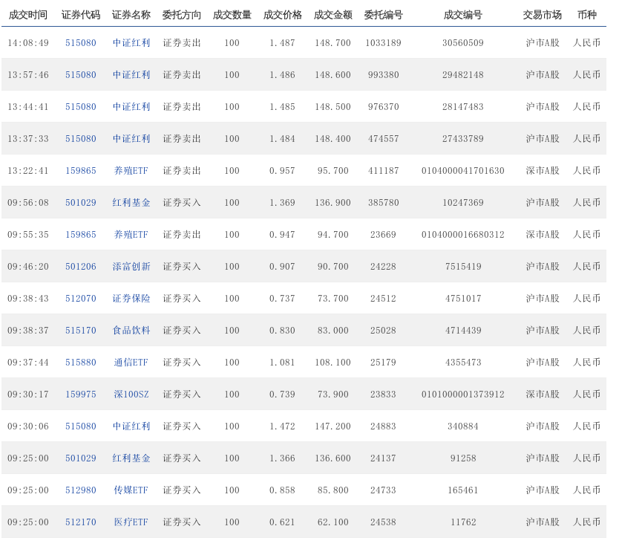The width and height of the screenshot is (622, 558).
Task: Click the 委托方向 column header
Action: [182, 15]
